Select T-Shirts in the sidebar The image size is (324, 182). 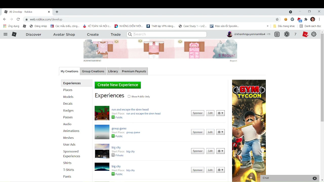pos(69,170)
